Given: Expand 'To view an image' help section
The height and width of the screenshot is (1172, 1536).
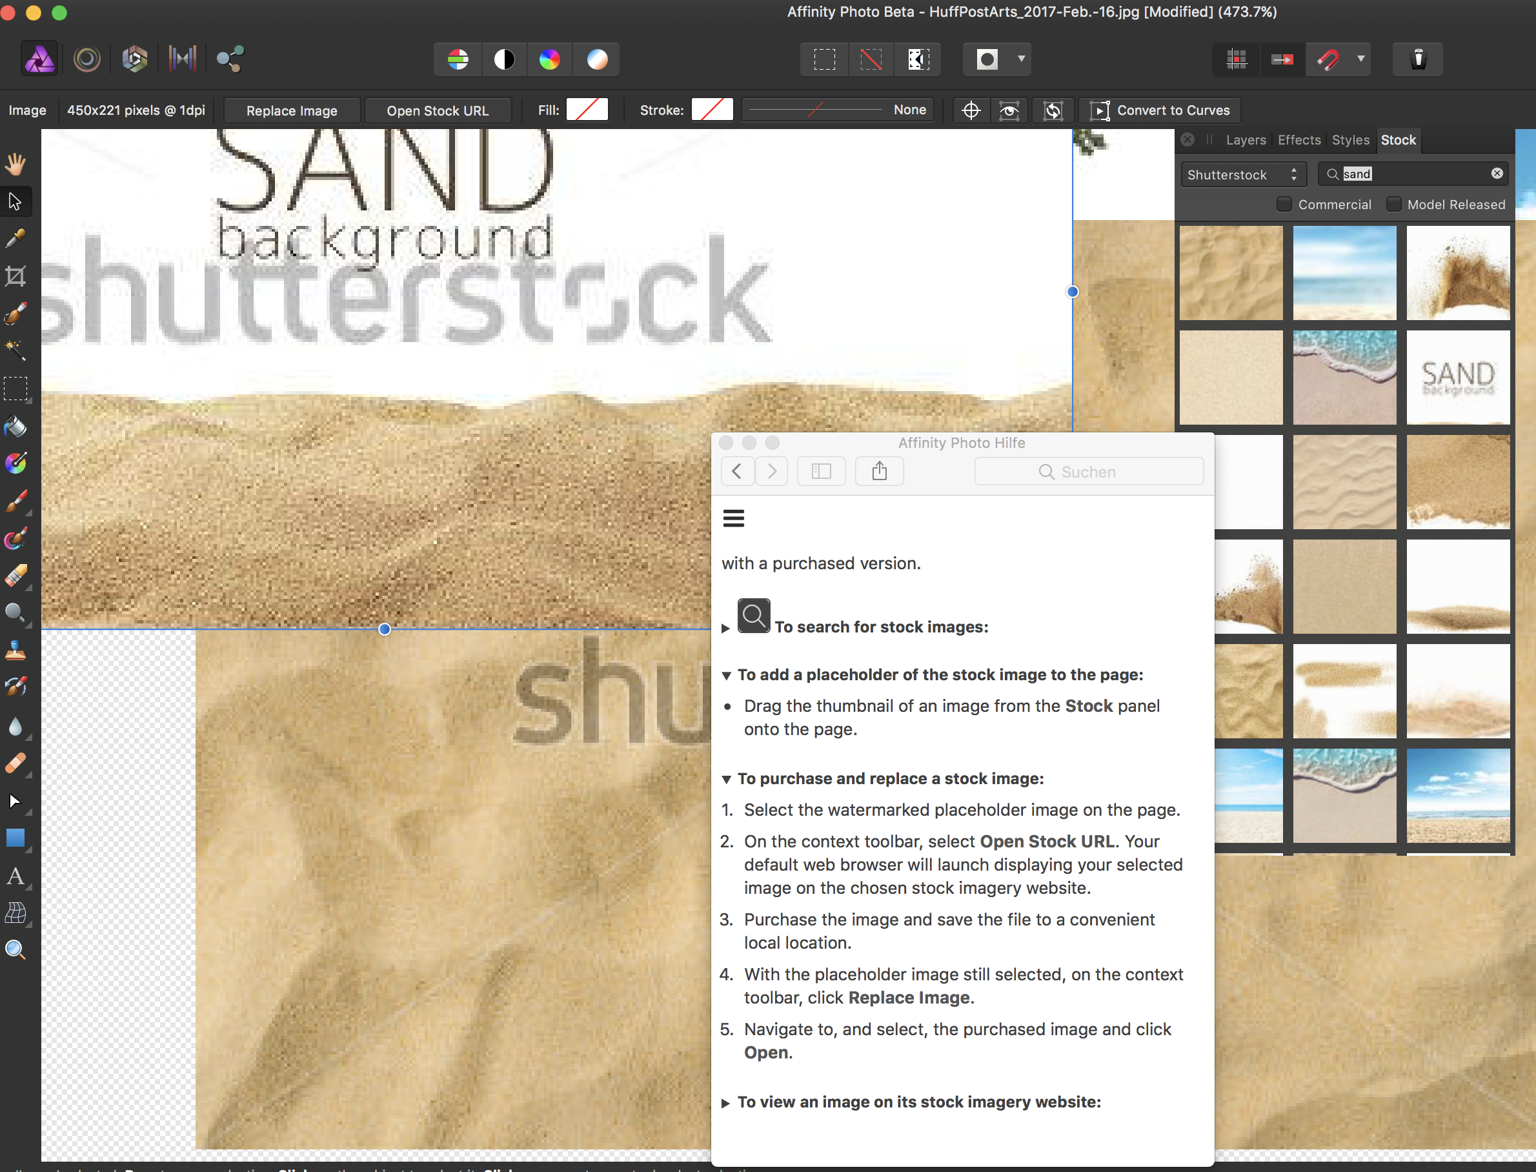Looking at the screenshot, I should 725,1103.
